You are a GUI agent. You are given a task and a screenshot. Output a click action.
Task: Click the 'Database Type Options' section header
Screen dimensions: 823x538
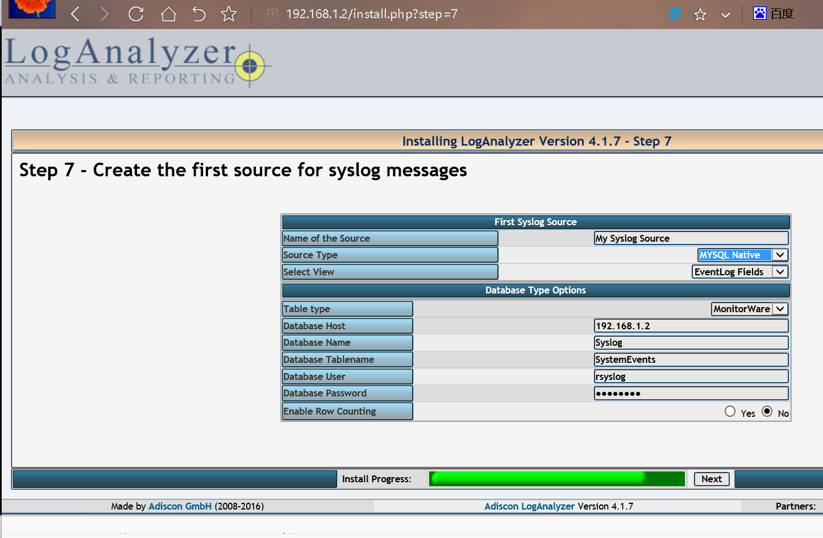(x=536, y=290)
